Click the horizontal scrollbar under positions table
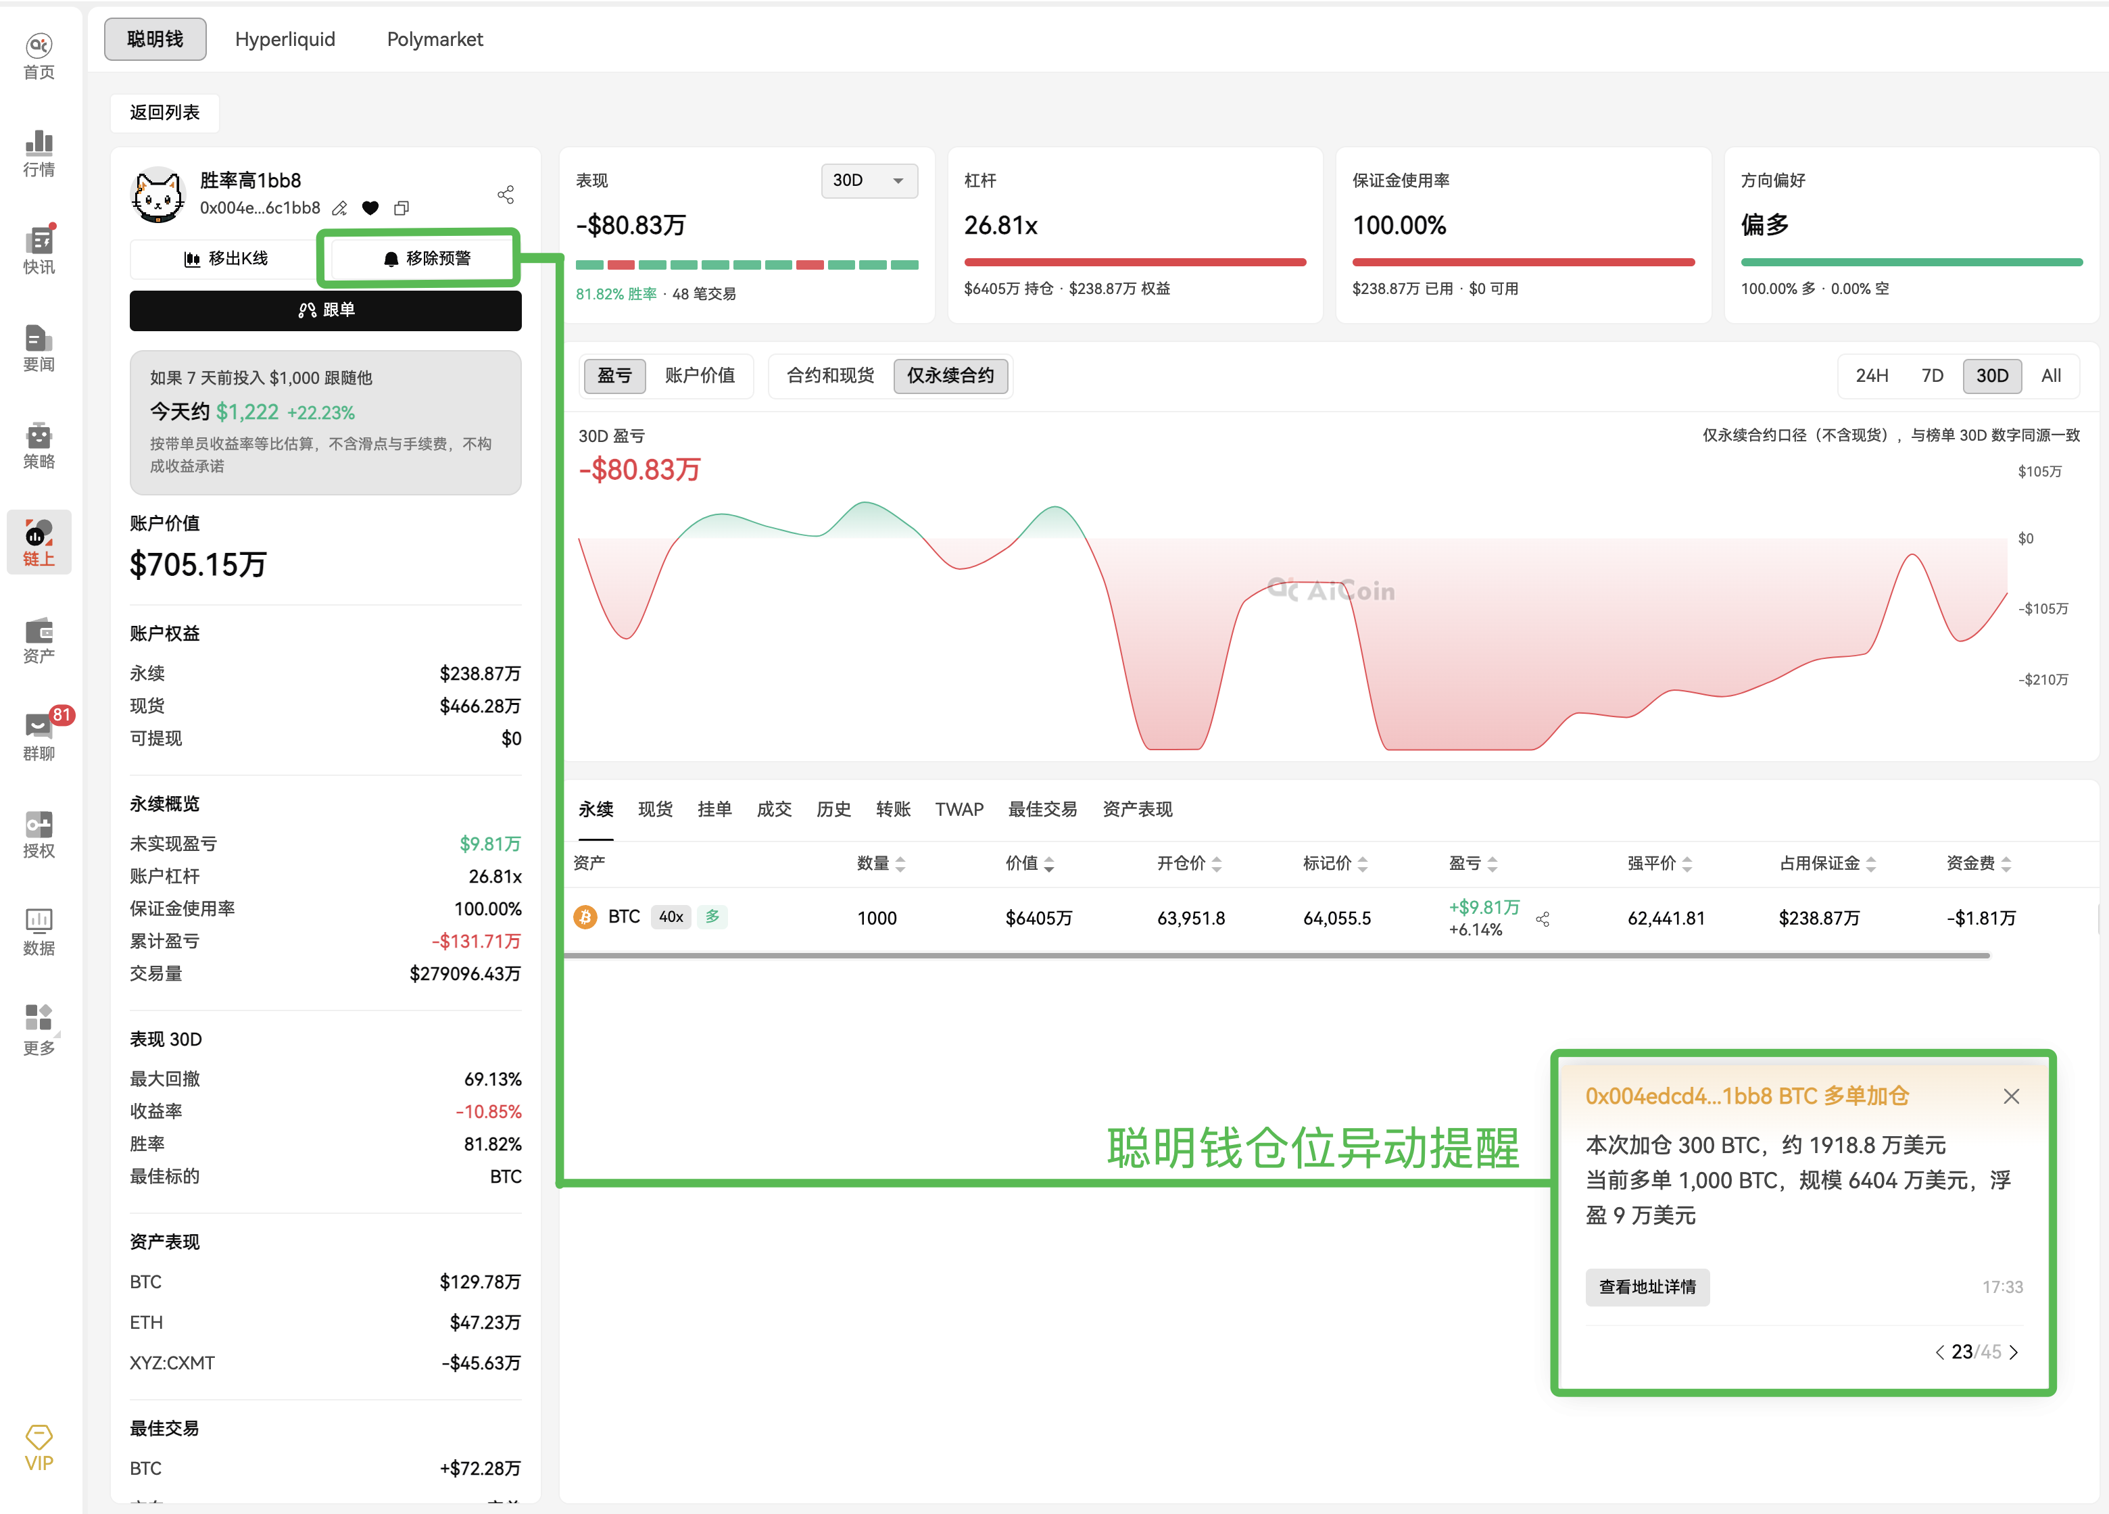 [x=1277, y=955]
